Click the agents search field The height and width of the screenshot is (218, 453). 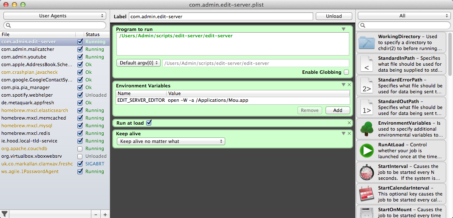point(55,25)
